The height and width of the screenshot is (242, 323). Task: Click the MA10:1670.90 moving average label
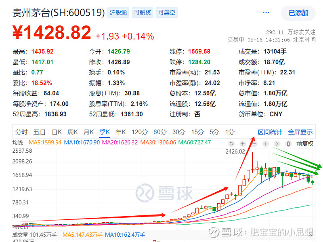click(82, 143)
